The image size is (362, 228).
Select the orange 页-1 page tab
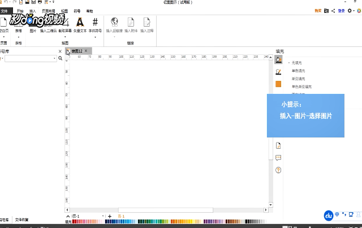(x=121, y=216)
